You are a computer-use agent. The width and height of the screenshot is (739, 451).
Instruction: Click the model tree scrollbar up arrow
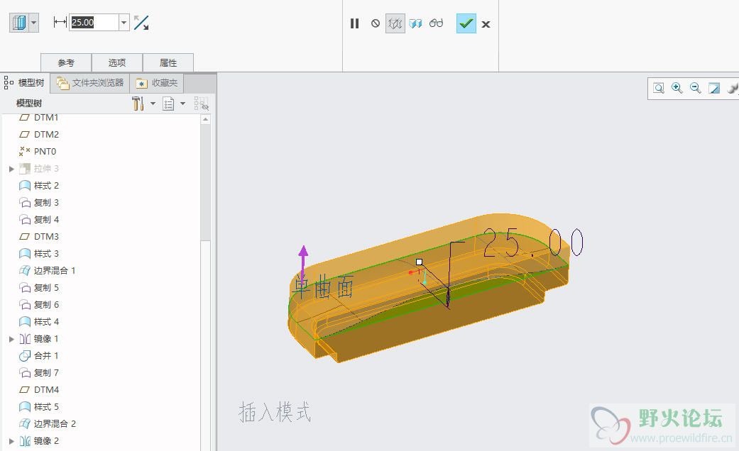point(205,120)
